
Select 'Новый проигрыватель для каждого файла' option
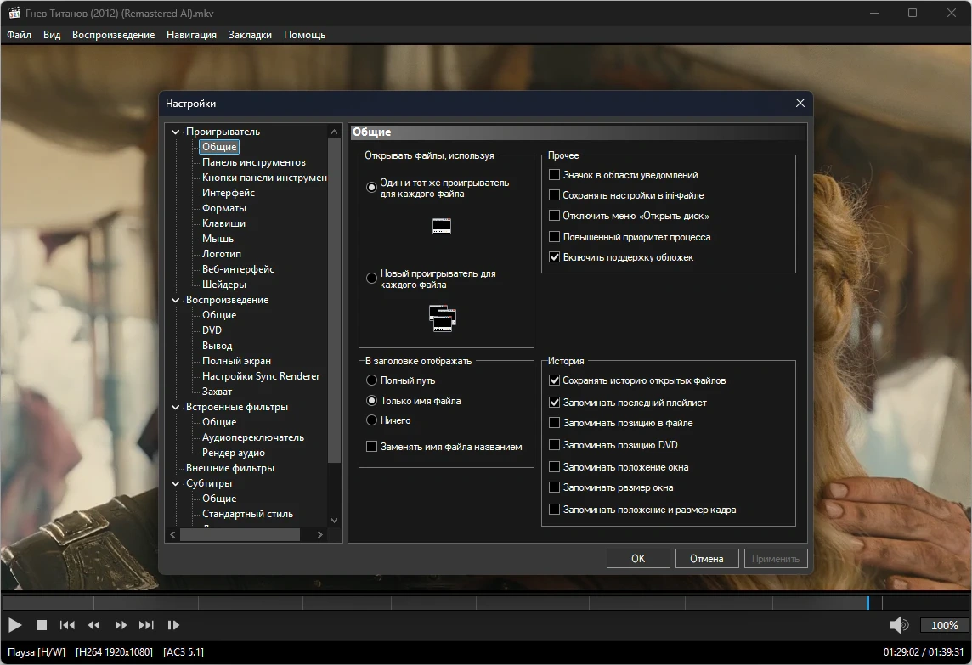tap(371, 279)
